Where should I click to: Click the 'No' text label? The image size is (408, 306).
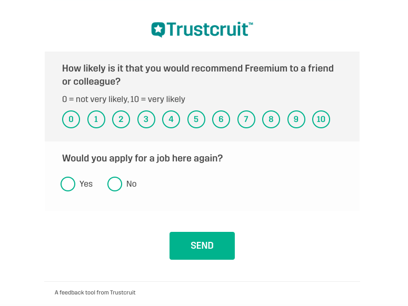(x=132, y=184)
